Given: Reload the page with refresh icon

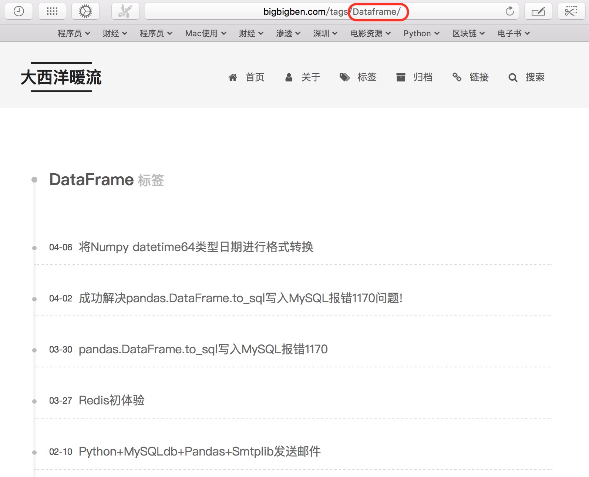Looking at the screenshot, I should (510, 11).
